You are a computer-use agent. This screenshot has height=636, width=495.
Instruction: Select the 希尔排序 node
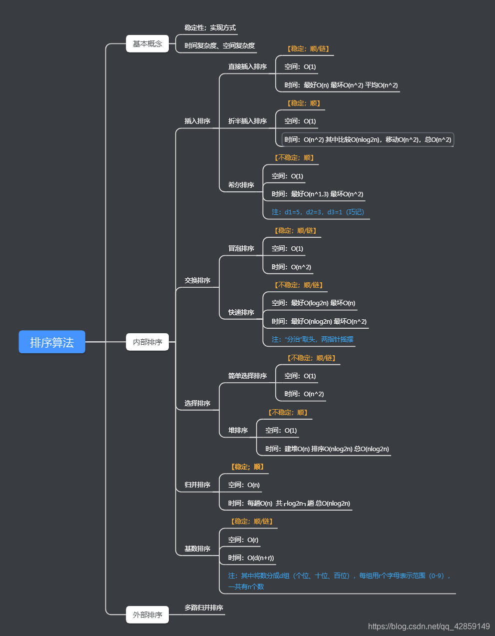click(241, 185)
